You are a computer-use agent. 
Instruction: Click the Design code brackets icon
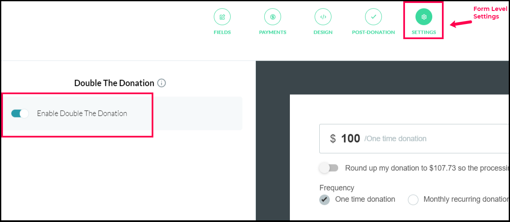(323, 17)
